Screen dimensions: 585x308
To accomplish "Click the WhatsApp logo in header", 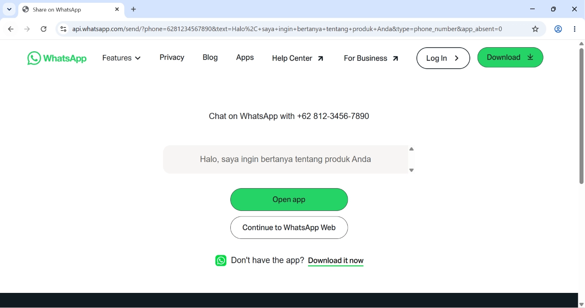I will point(57,58).
